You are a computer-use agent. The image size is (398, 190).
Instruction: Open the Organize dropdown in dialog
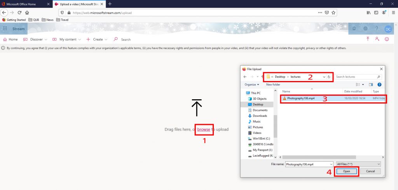pyautogui.click(x=252, y=85)
